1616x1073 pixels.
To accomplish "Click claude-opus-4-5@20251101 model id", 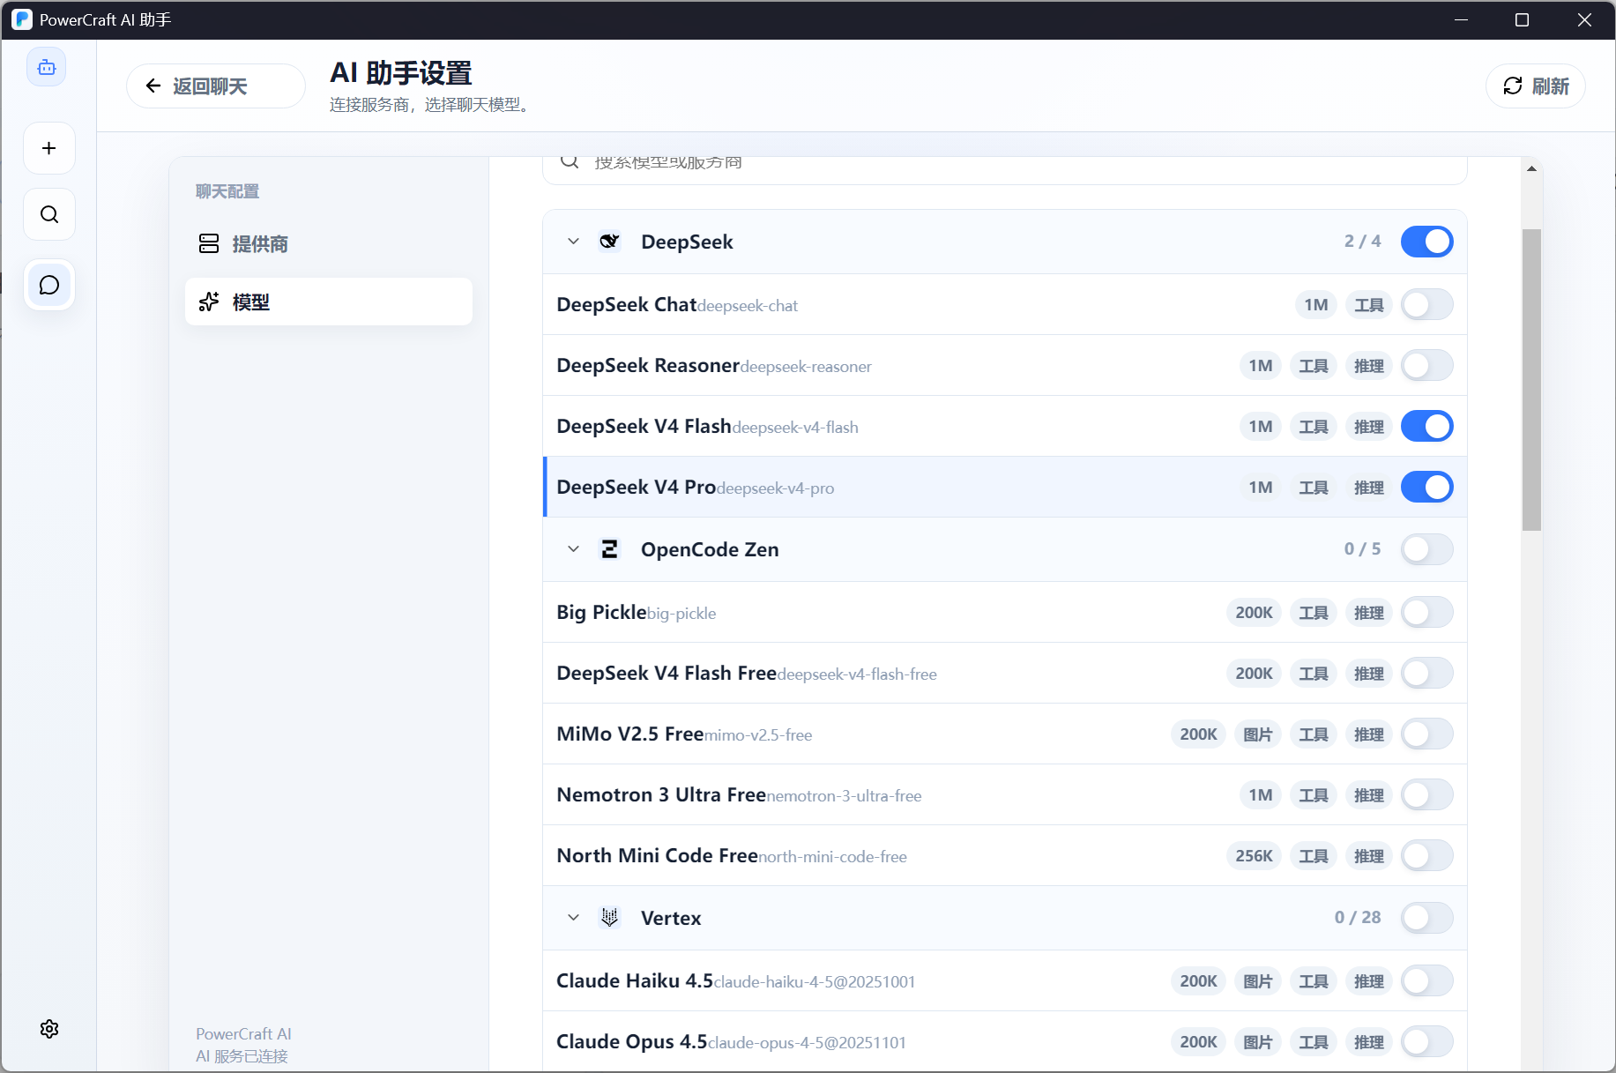I will pos(807,1043).
